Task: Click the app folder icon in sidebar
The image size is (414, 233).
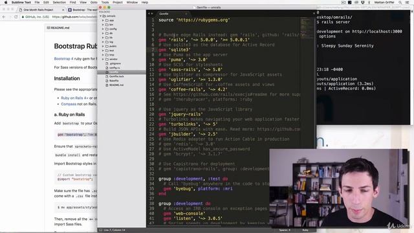Action: click(x=107, y=20)
